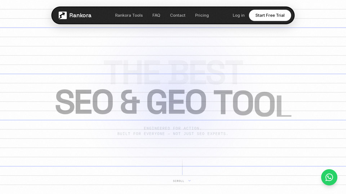Image resolution: width=346 pixels, height=194 pixels.
Task: Go to the FAQ page
Action: point(156,15)
